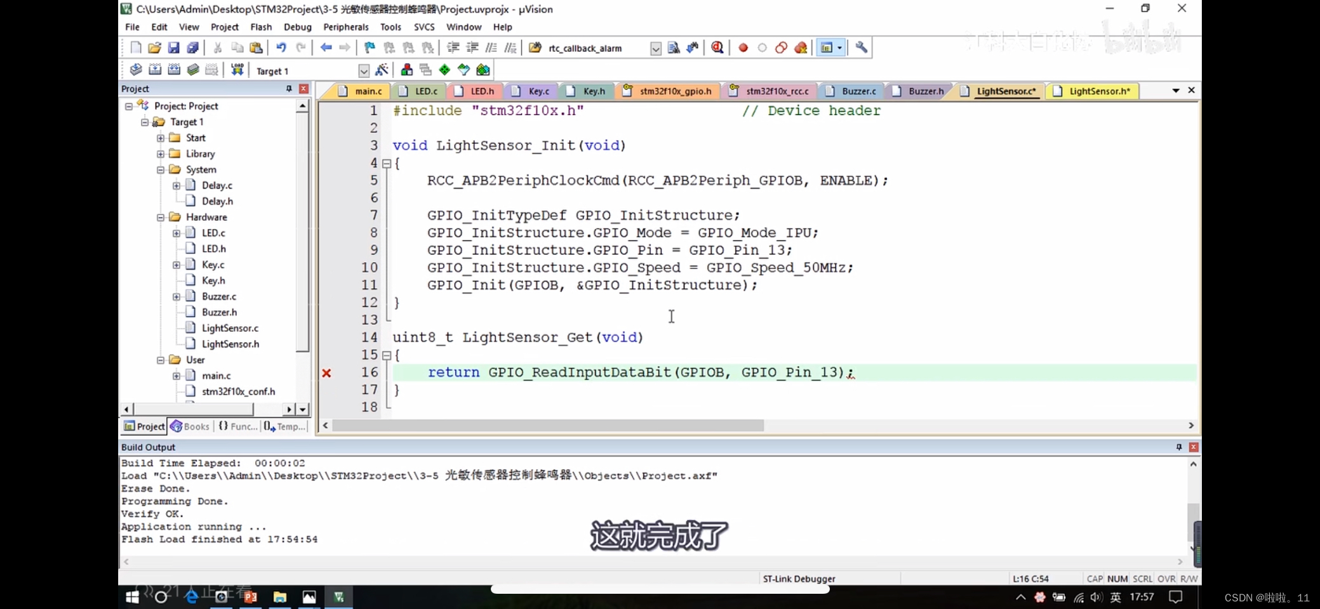Open the Manage Run-Time Environment green diamond icon
This screenshot has height=609, width=1320.
click(x=444, y=70)
